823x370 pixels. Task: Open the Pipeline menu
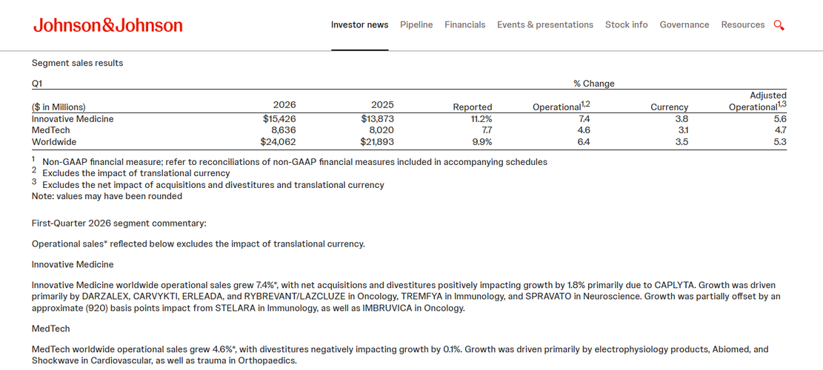[416, 24]
